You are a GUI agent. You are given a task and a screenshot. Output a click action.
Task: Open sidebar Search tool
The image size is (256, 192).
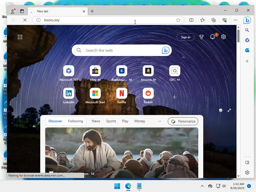coord(247,30)
